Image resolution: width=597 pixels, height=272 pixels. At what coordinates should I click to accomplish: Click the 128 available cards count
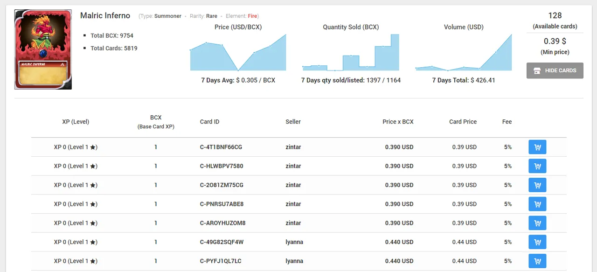(x=555, y=15)
